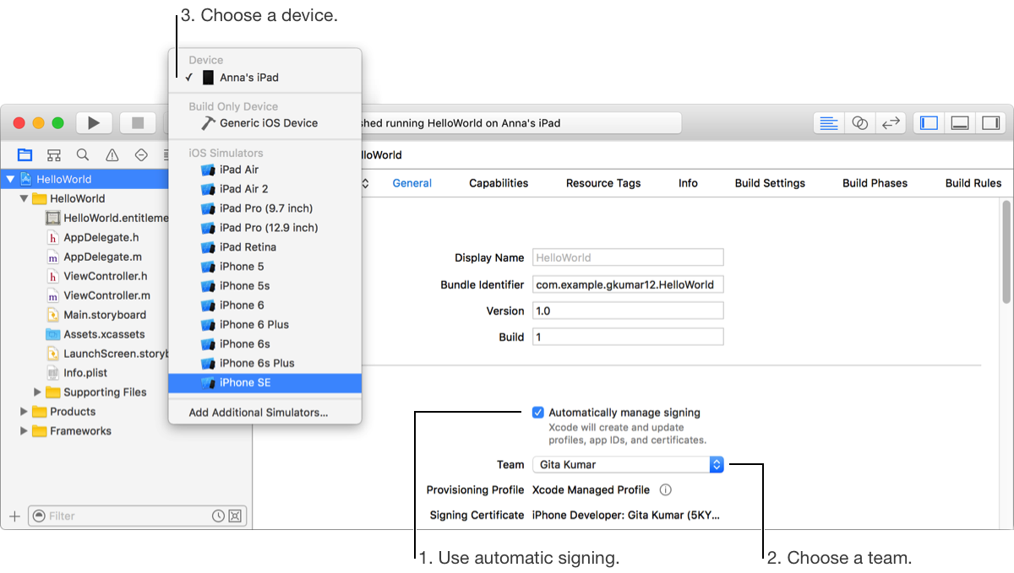The height and width of the screenshot is (573, 1014).
Task: Click the filter options icon in Filter field
Action: [x=39, y=516]
